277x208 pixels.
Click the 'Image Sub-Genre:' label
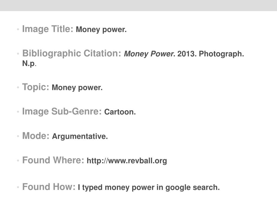(x=62, y=111)
